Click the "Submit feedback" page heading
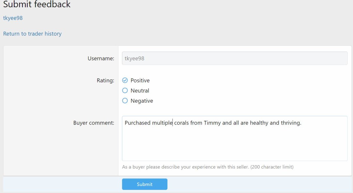 (37, 5)
